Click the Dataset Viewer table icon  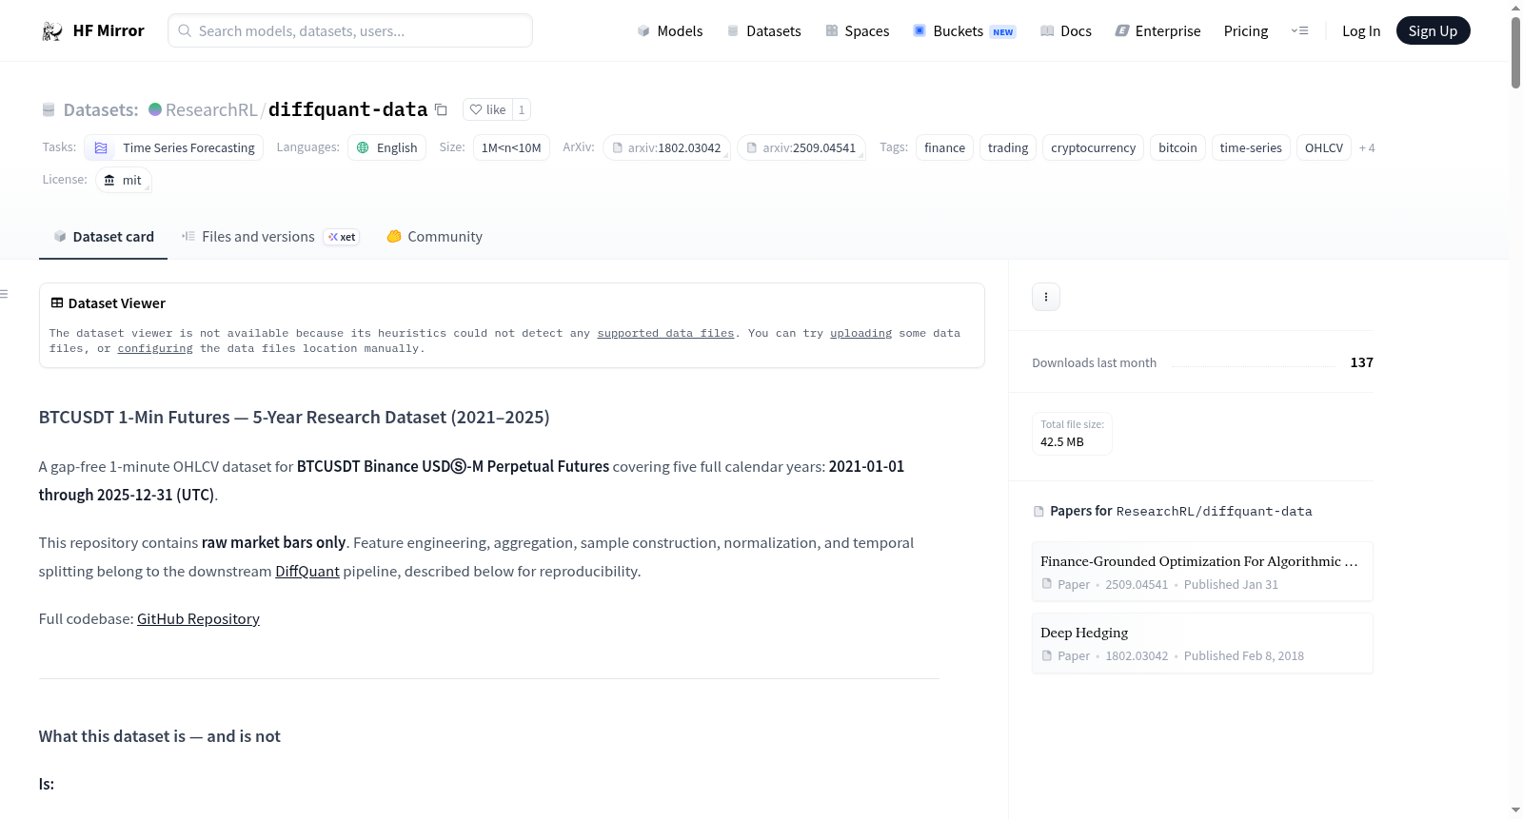57,302
